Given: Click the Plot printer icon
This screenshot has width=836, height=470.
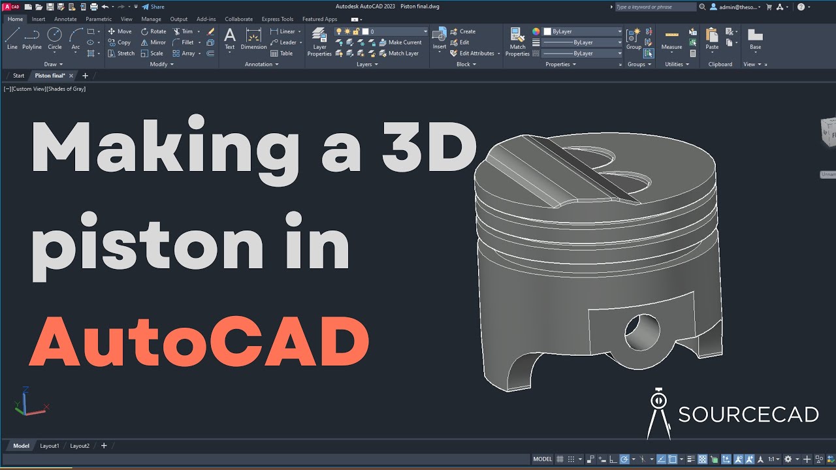Looking at the screenshot, I should pyautogui.click(x=93, y=7).
